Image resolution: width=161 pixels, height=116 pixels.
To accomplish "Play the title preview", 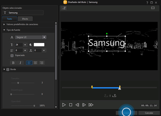I will coord(64,105).
